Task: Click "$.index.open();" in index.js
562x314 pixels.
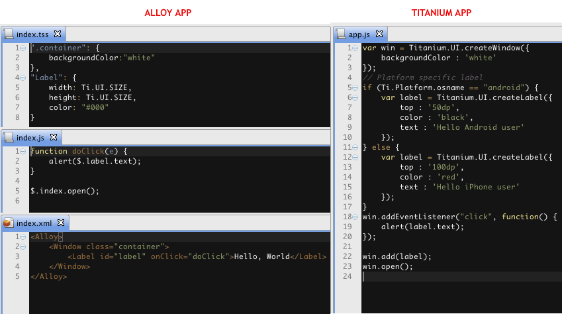Action: pyautogui.click(x=64, y=191)
